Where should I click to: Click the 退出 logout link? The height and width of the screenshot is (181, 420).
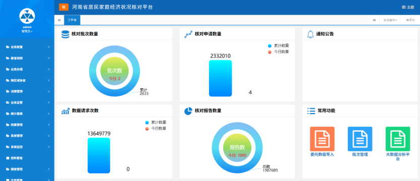tap(410, 20)
